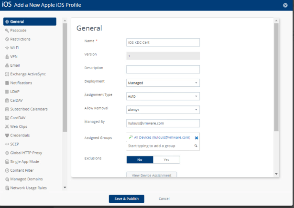Expand the Assignment Type dropdown
This screenshot has width=294, height=208.
coord(163,96)
